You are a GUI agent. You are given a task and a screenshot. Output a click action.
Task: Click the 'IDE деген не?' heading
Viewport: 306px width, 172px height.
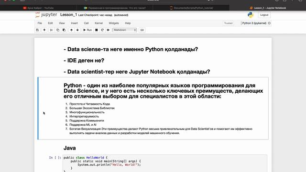84,61
